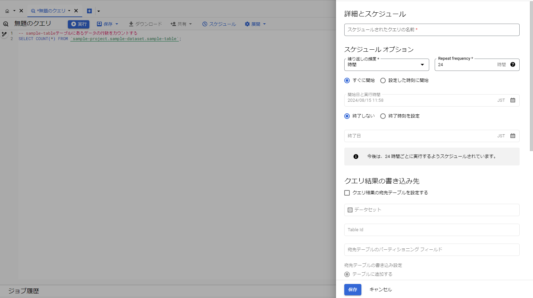Click the 終了日 field

(432, 136)
